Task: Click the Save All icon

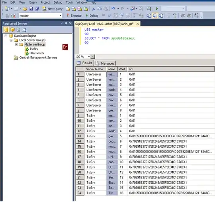Action: [x=37, y=9]
